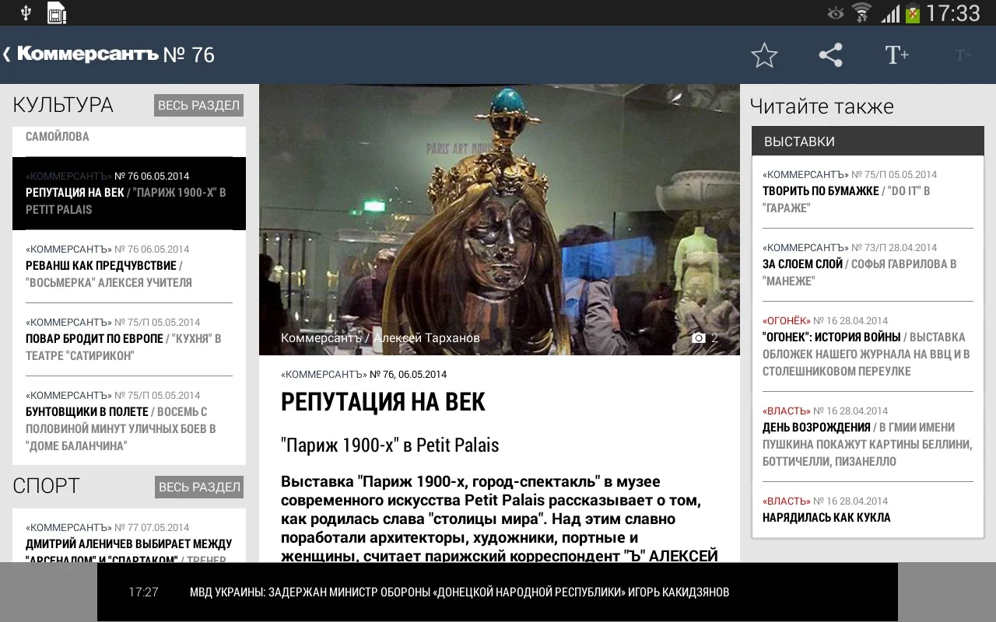Open the news ticker about МВД Украины
The height and width of the screenshot is (622, 996).
(x=459, y=592)
